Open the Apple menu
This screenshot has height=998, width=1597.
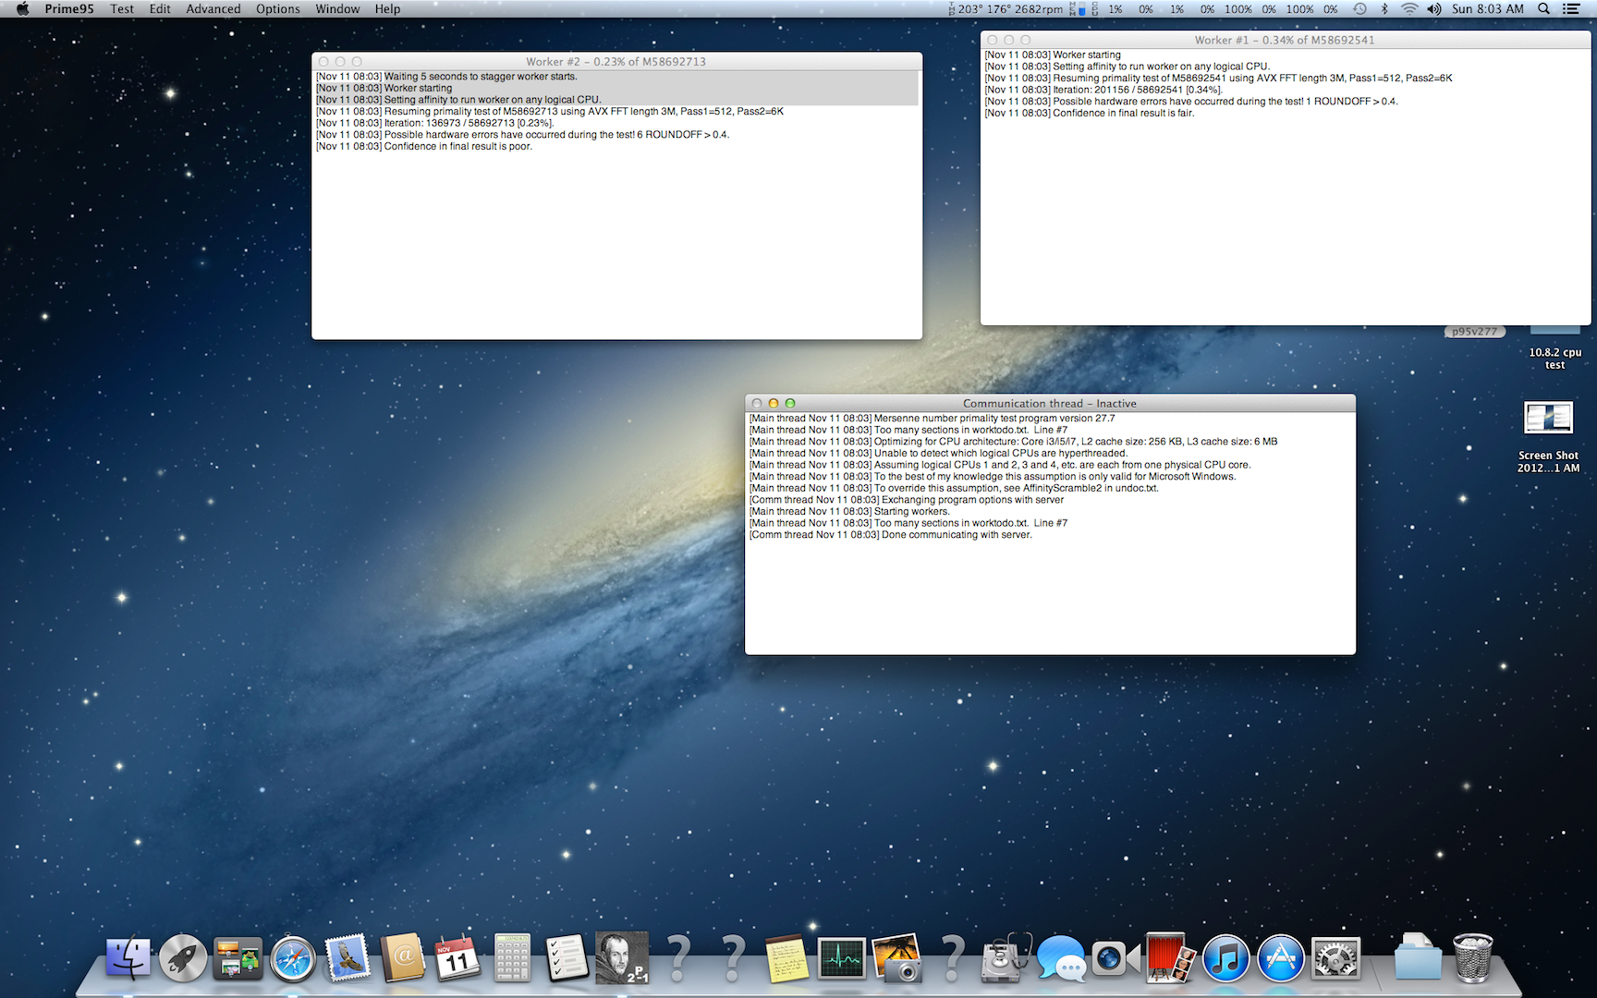pyautogui.click(x=23, y=9)
